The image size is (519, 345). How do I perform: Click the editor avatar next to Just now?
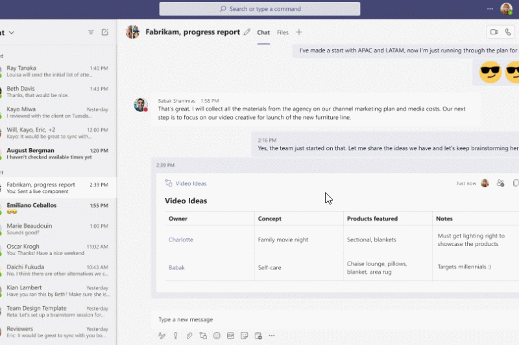(485, 183)
